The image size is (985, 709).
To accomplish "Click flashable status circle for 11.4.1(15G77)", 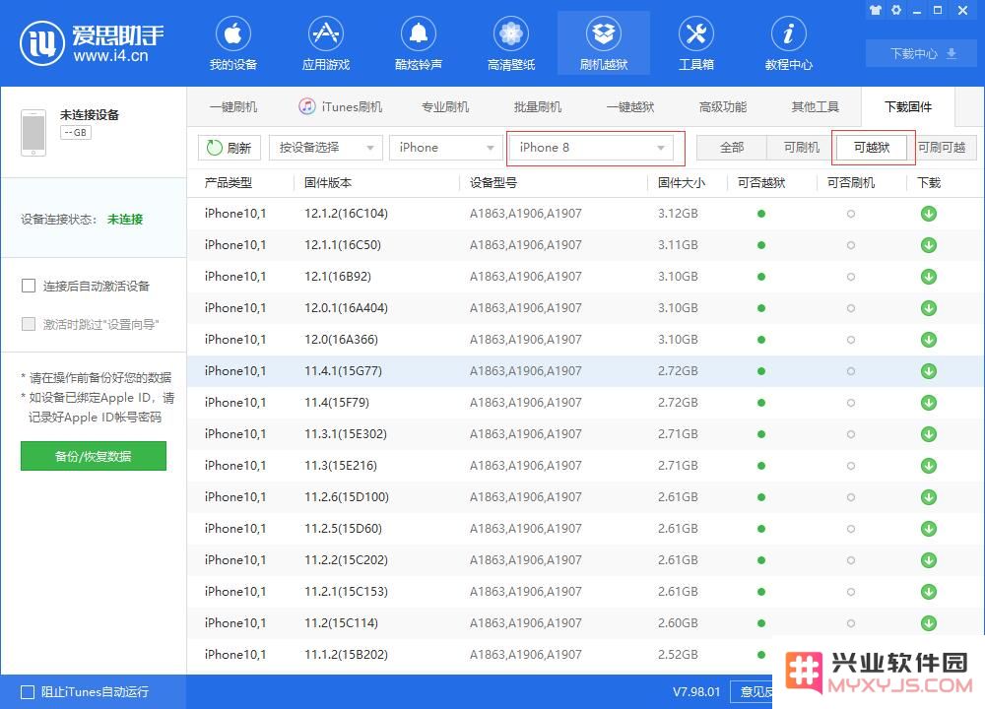I will pos(851,371).
